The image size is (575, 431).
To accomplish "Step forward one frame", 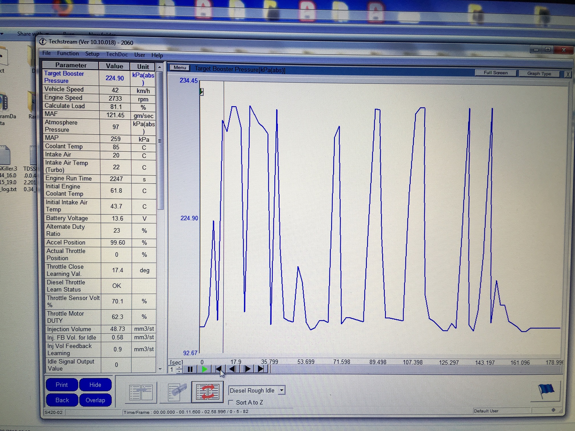I will [247, 369].
